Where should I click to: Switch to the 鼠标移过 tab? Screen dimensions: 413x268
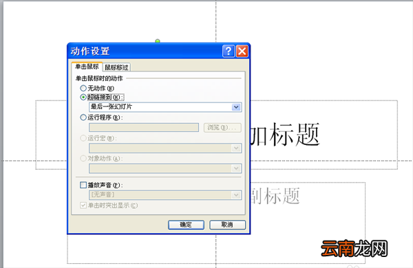pos(116,67)
